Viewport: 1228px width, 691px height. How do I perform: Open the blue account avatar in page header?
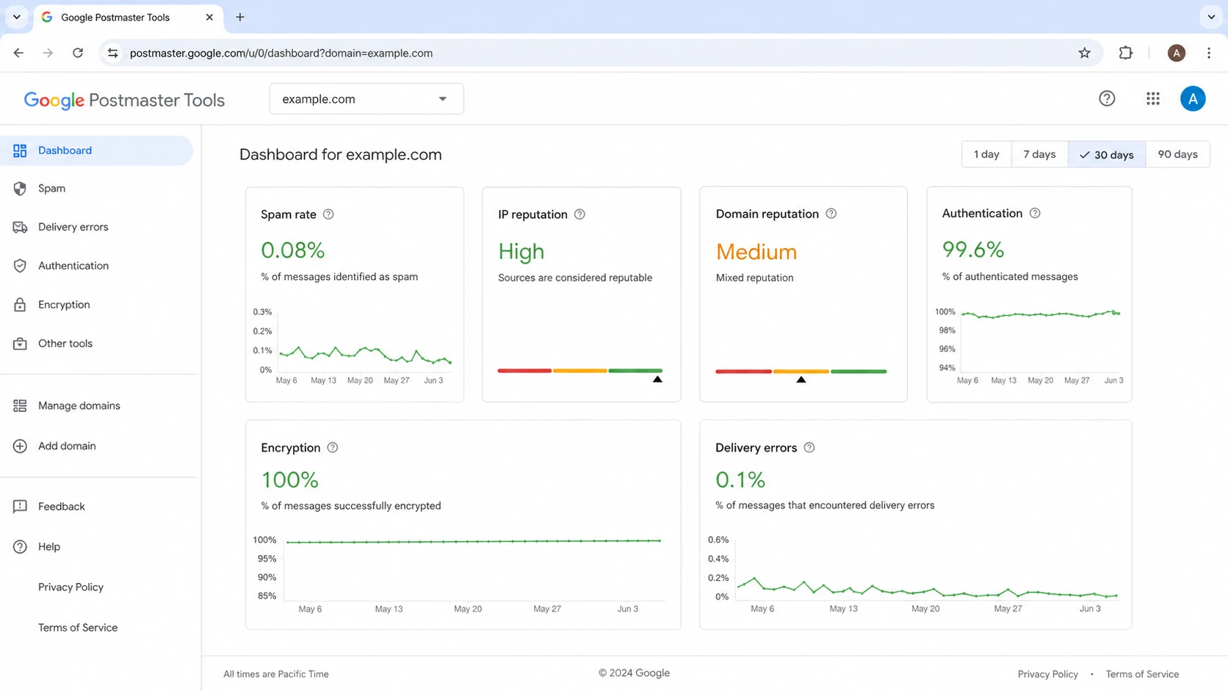pyautogui.click(x=1193, y=98)
